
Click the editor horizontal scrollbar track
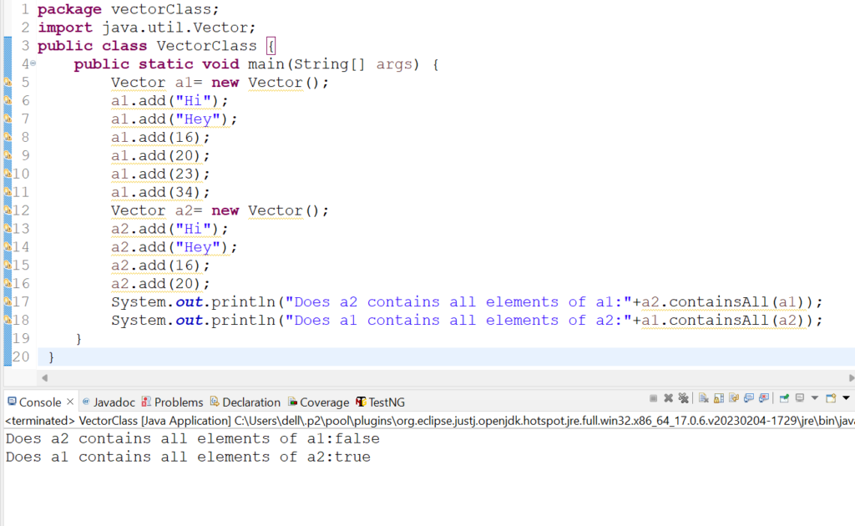pos(448,377)
